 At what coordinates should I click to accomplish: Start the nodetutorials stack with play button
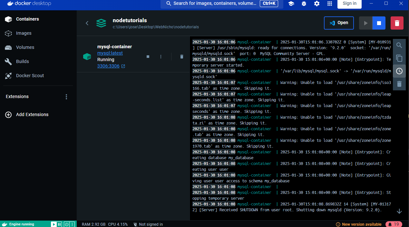pos(365,23)
